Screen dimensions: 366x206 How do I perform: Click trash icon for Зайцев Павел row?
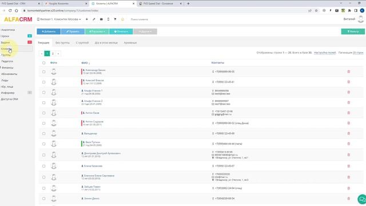click(349, 188)
